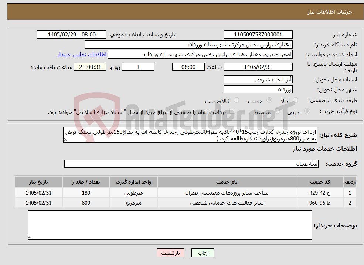This screenshot has height=265, width=364.
Task: Click the announcement date field 1405/02/29 - 08:00
Action: (x=71, y=35)
